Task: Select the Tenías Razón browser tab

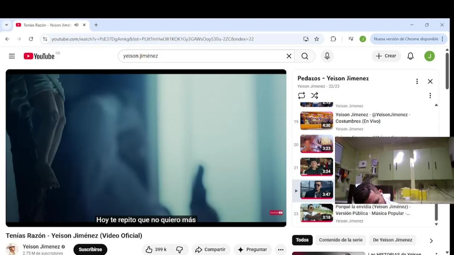Action: [x=51, y=25]
